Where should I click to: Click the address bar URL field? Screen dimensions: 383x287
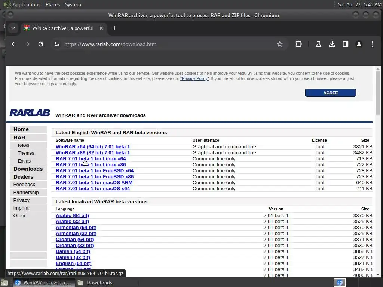coord(169,44)
